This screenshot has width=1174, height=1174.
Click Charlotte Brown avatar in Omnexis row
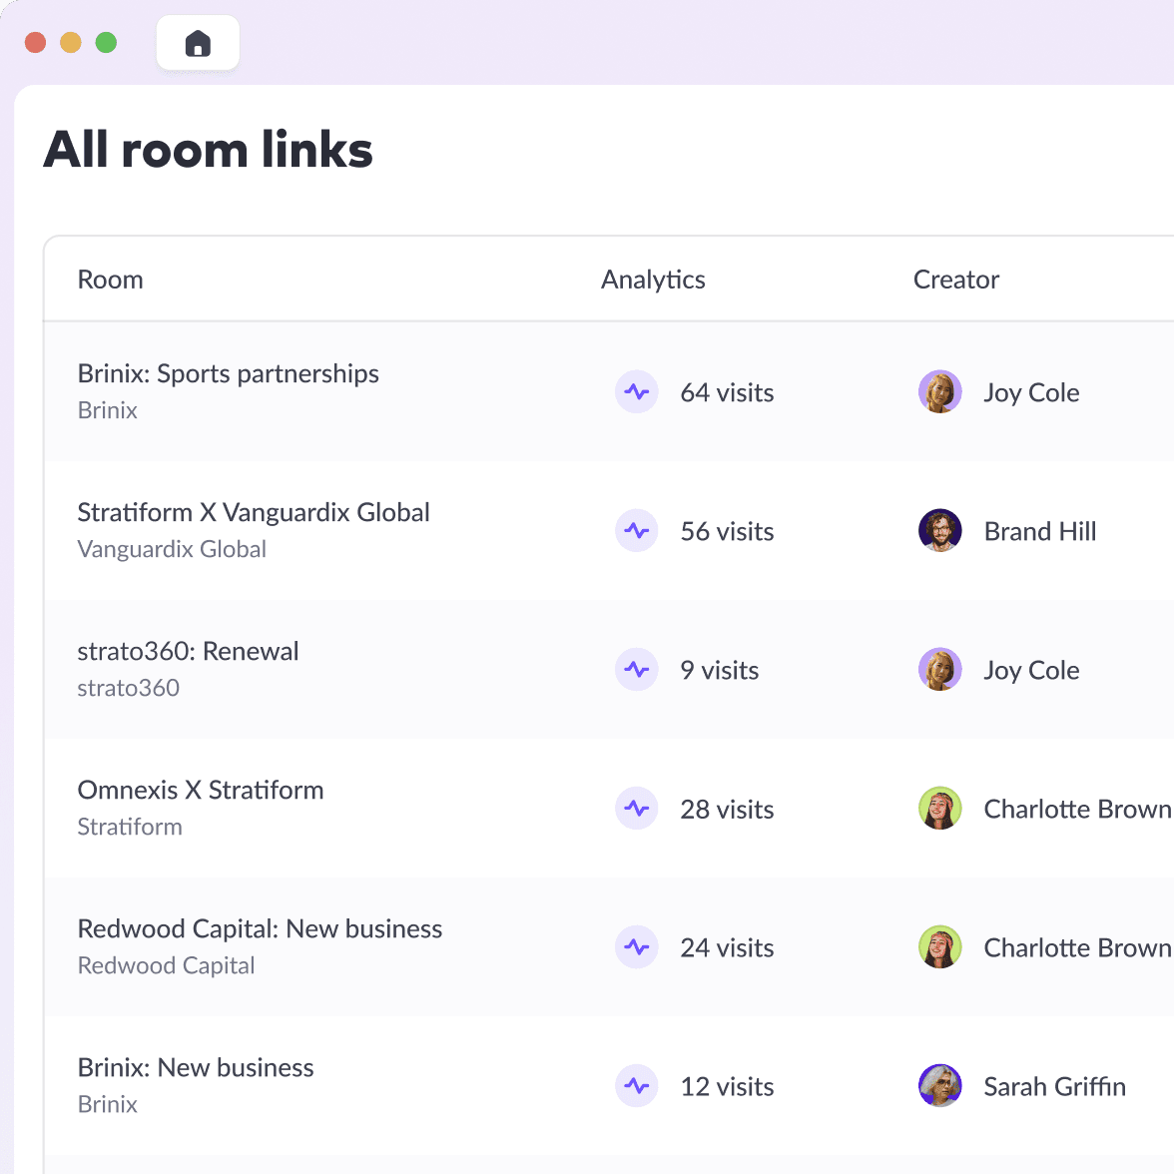coord(939,809)
